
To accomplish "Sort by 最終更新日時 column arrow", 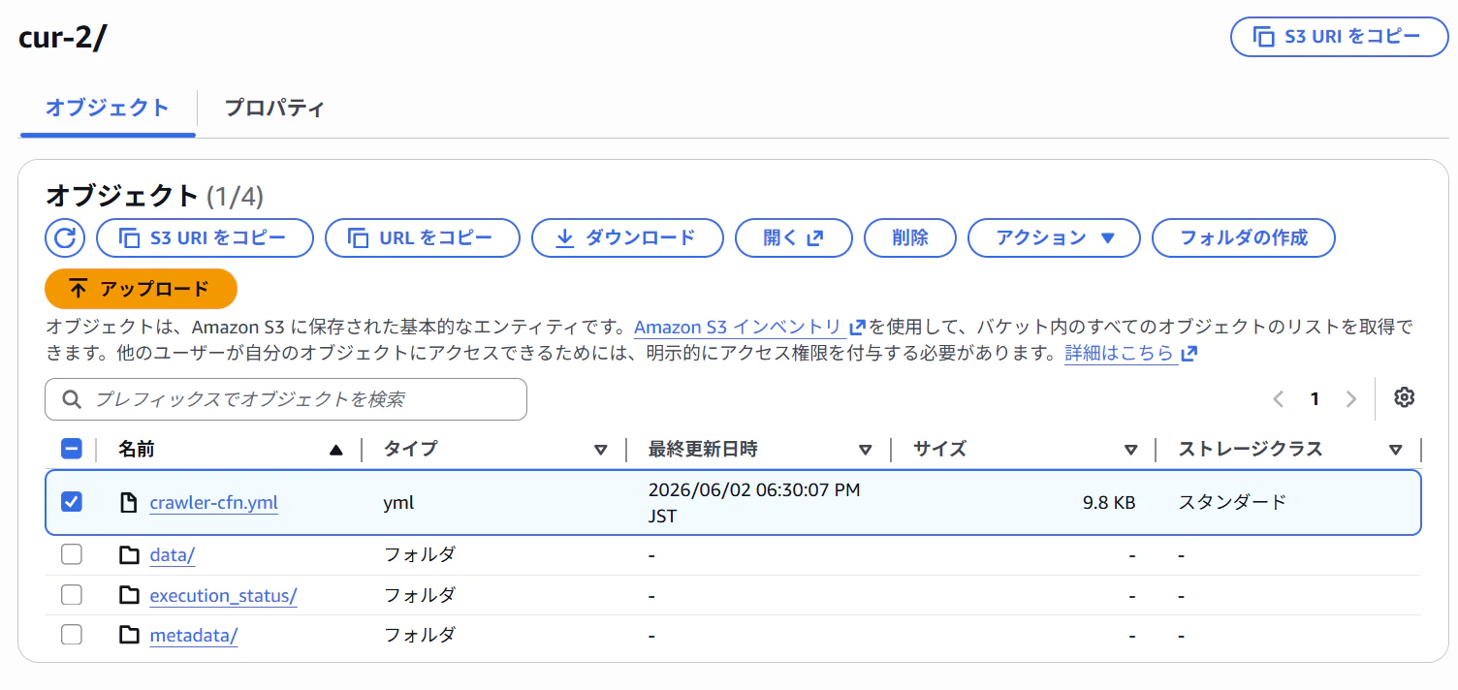I will [866, 450].
